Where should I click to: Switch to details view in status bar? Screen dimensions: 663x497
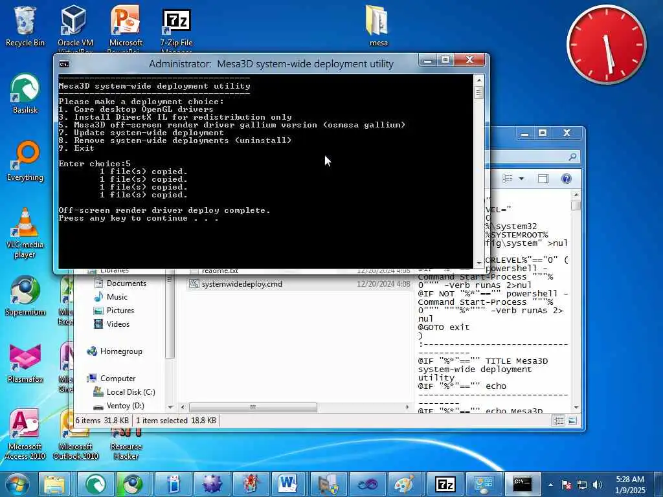tap(559, 421)
